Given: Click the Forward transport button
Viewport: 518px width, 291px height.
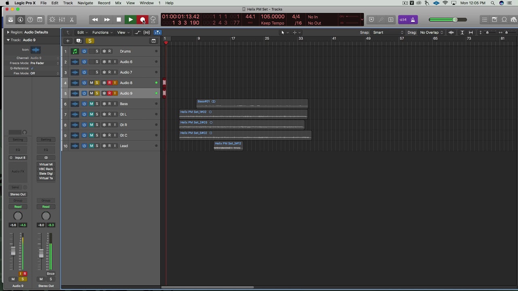Looking at the screenshot, I should point(107,19).
